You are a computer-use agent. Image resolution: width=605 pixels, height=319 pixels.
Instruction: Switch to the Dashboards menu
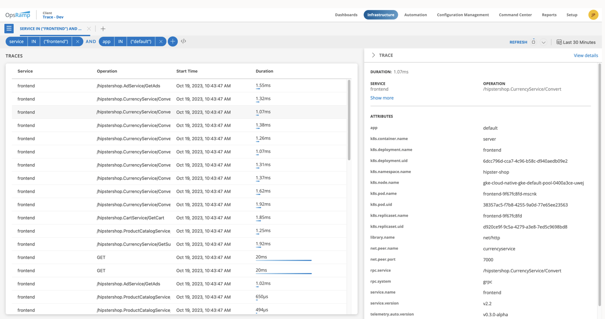346,15
